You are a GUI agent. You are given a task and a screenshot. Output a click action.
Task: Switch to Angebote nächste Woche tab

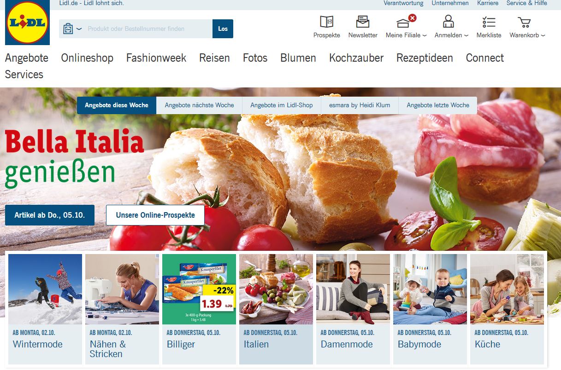pyautogui.click(x=199, y=105)
